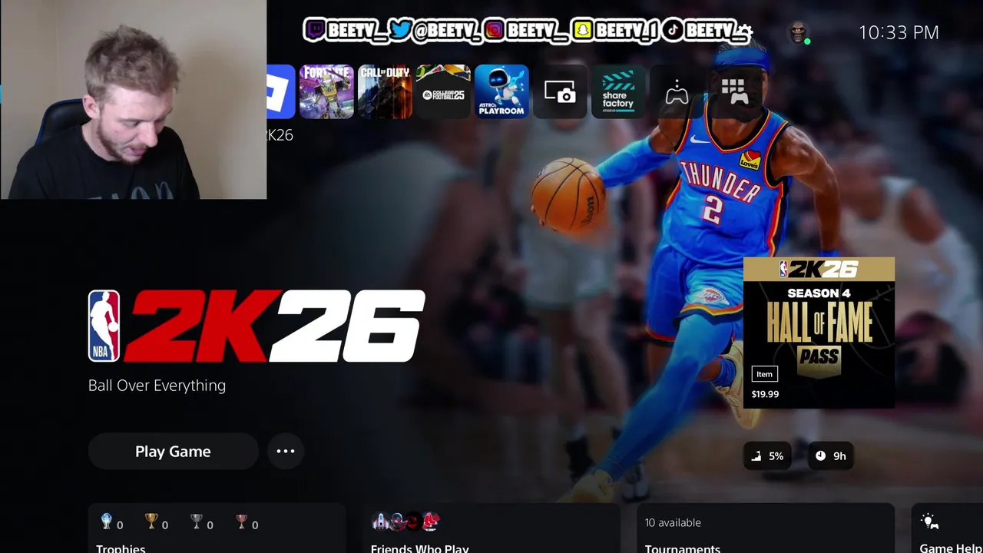Click the '10 available' tournaments text
983x553 pixels.
click(x=673, y=522)
